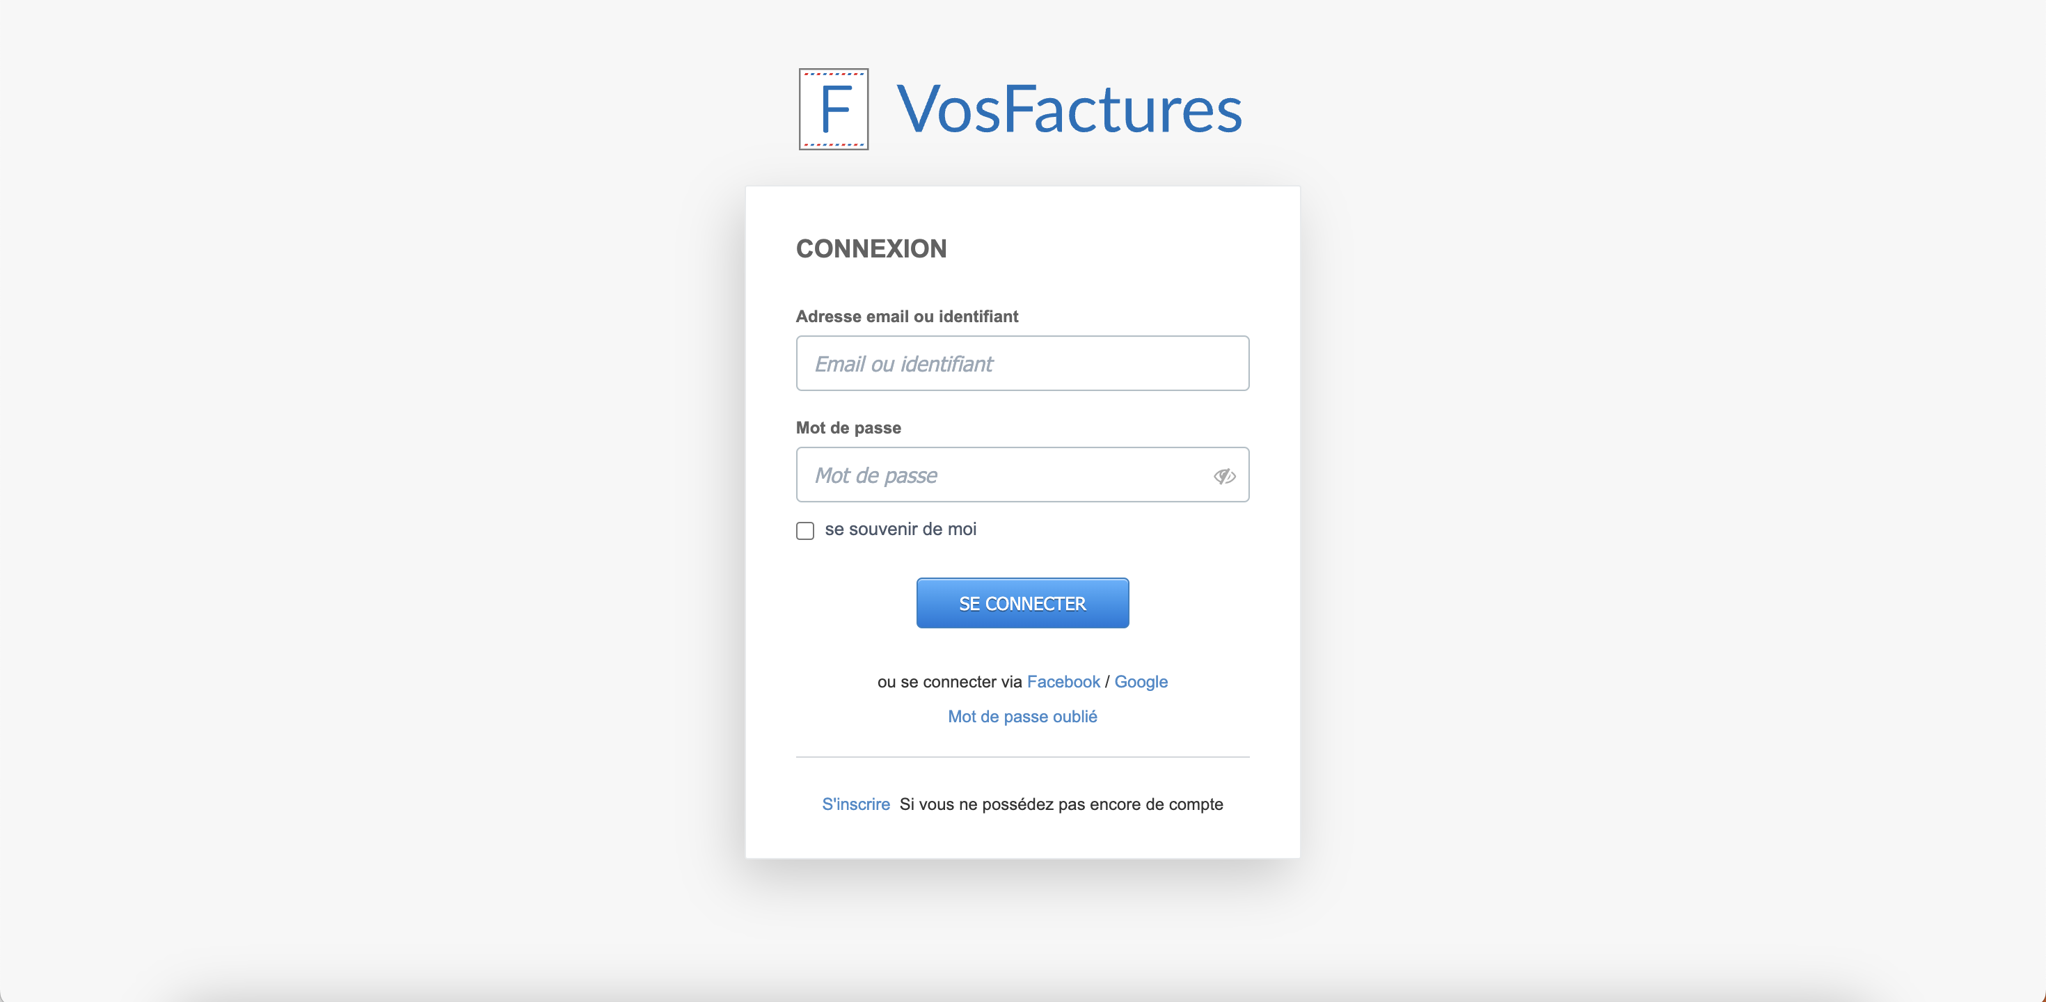
Task: Show password with the crossed-eye icon
Action: click(x=1224, y=475)
